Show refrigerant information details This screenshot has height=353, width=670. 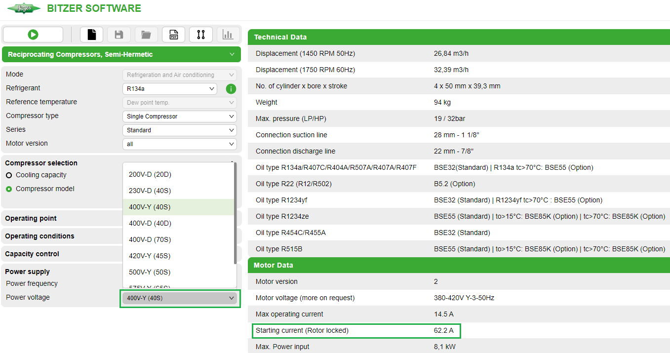click(x=230, y=88)
